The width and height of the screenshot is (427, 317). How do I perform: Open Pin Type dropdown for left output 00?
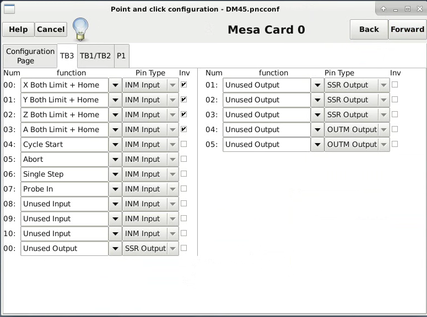pyautogui.click(x=150, y=248)
